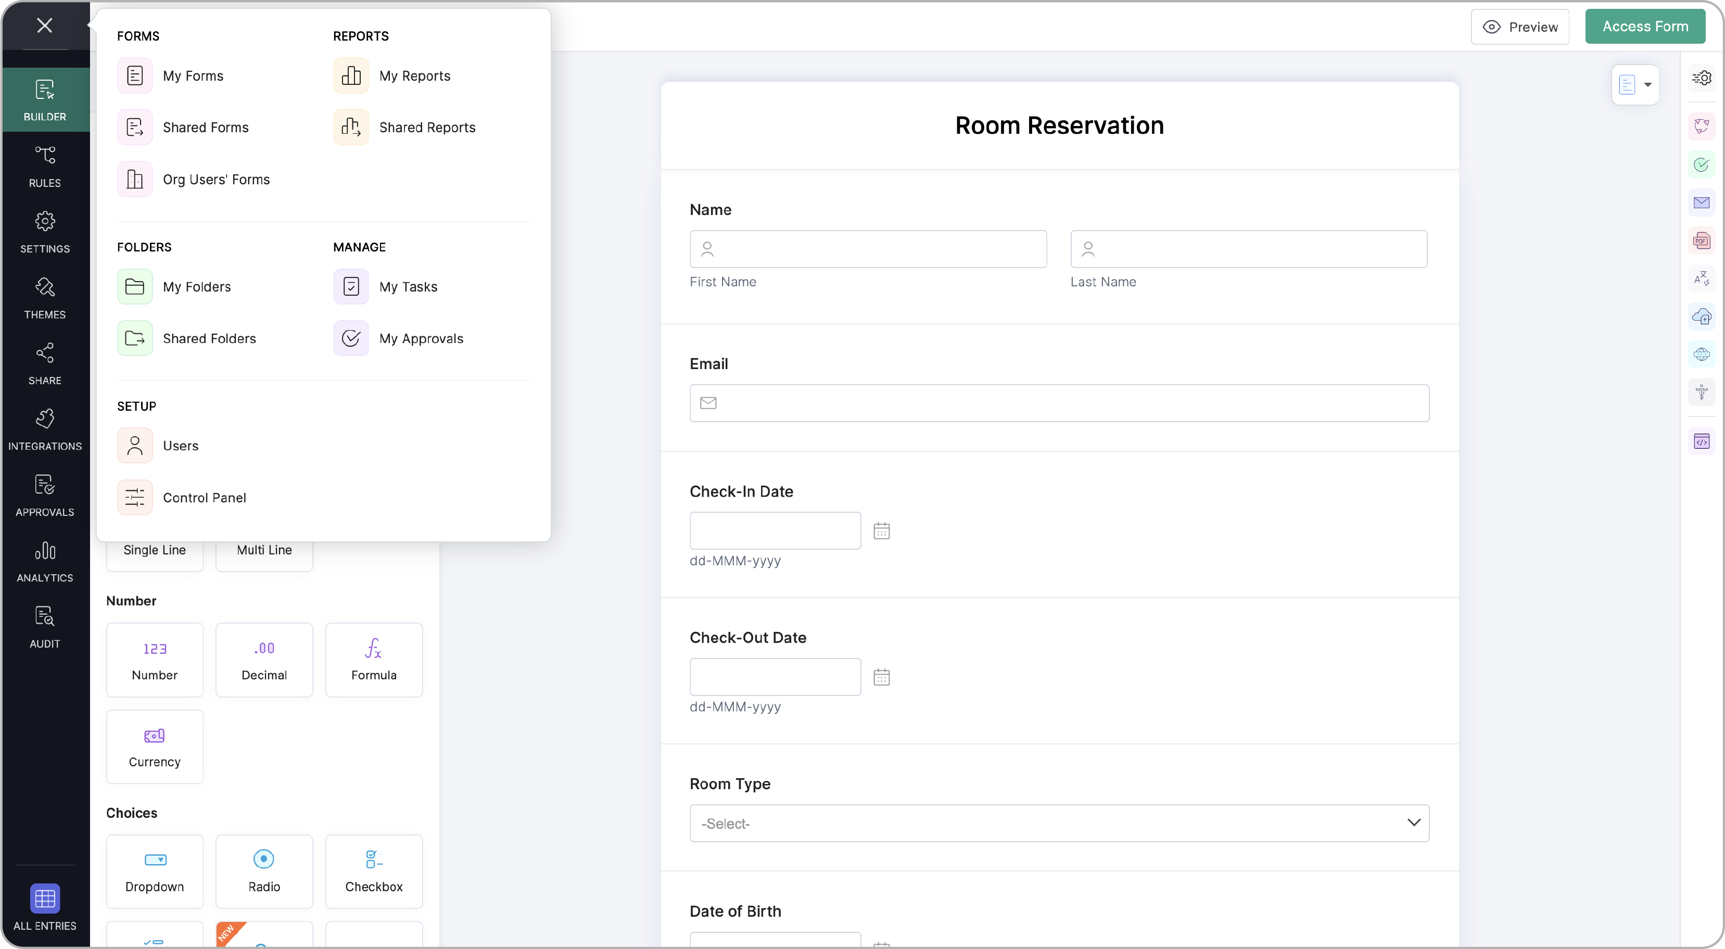Open the Rules section in sidebar
Image resolution: width=1725 pixels, height=949 pixels.
[45, 166]
